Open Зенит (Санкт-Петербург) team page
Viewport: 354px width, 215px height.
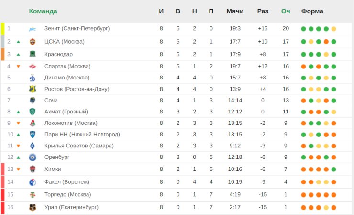click(77, 28)
